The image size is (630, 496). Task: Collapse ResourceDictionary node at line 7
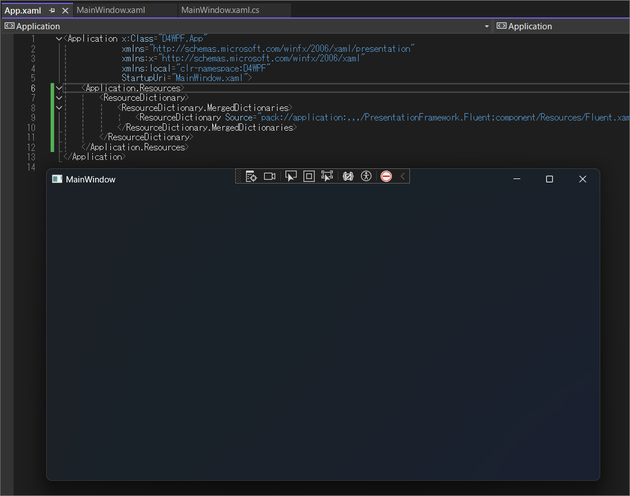59,97
